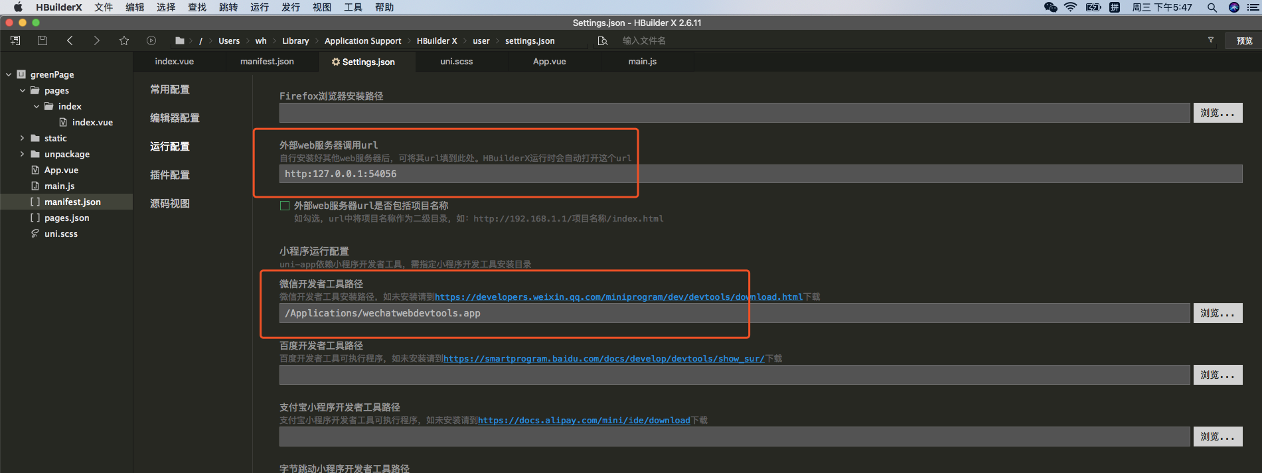Collapse the index folder arrow
This screenshot has width=1262, height=473.
[37, 106]
